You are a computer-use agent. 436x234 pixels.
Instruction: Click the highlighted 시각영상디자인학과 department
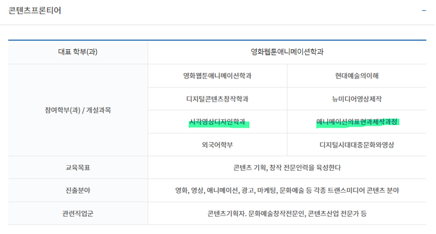tap(217, 122)
